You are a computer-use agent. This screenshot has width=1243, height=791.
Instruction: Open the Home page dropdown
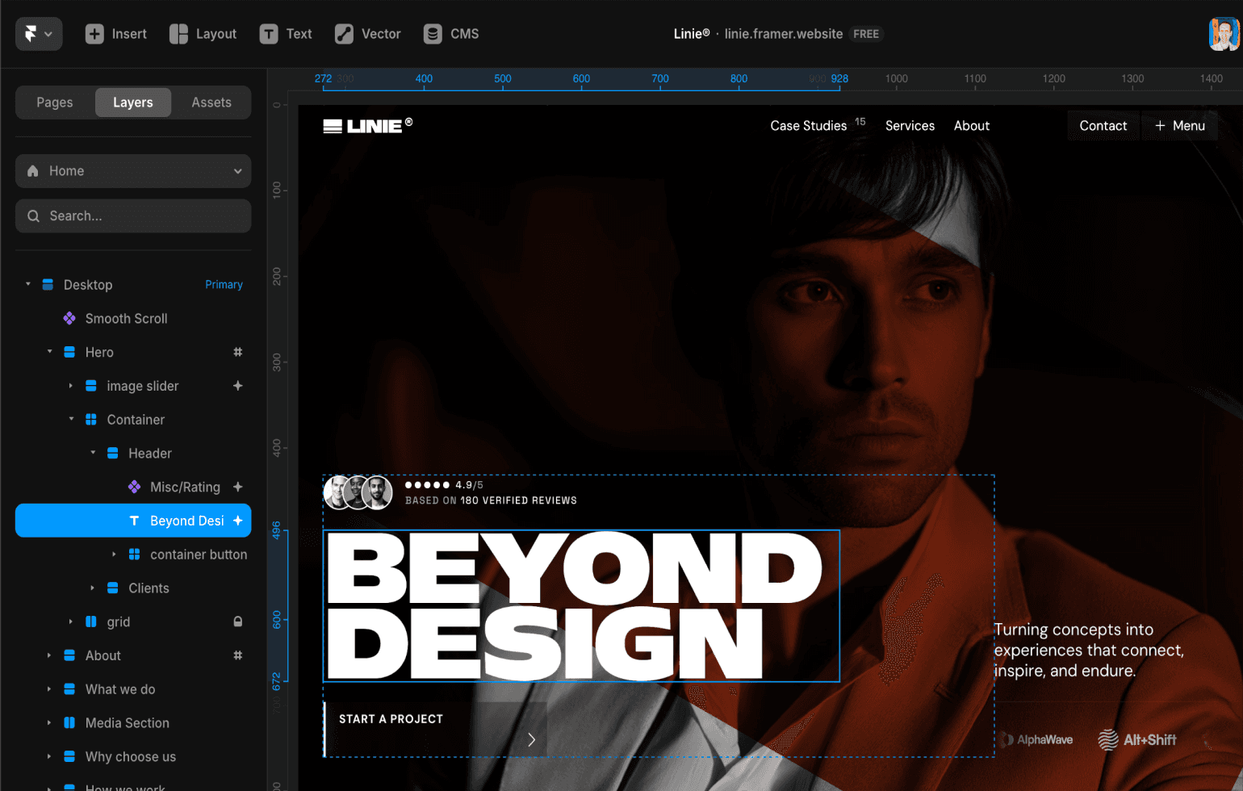point(133,171)
